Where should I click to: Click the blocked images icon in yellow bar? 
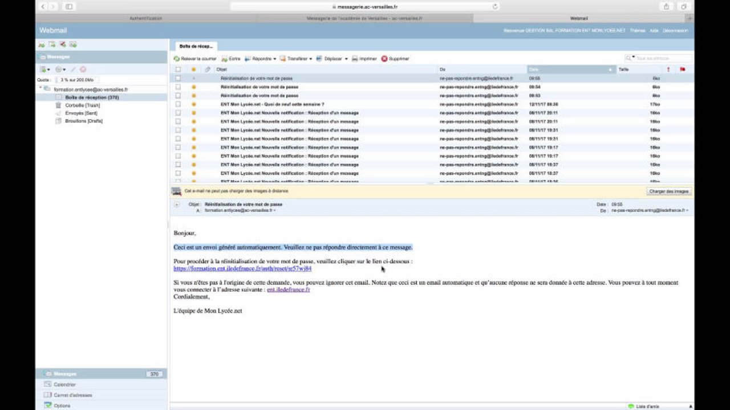177,191
